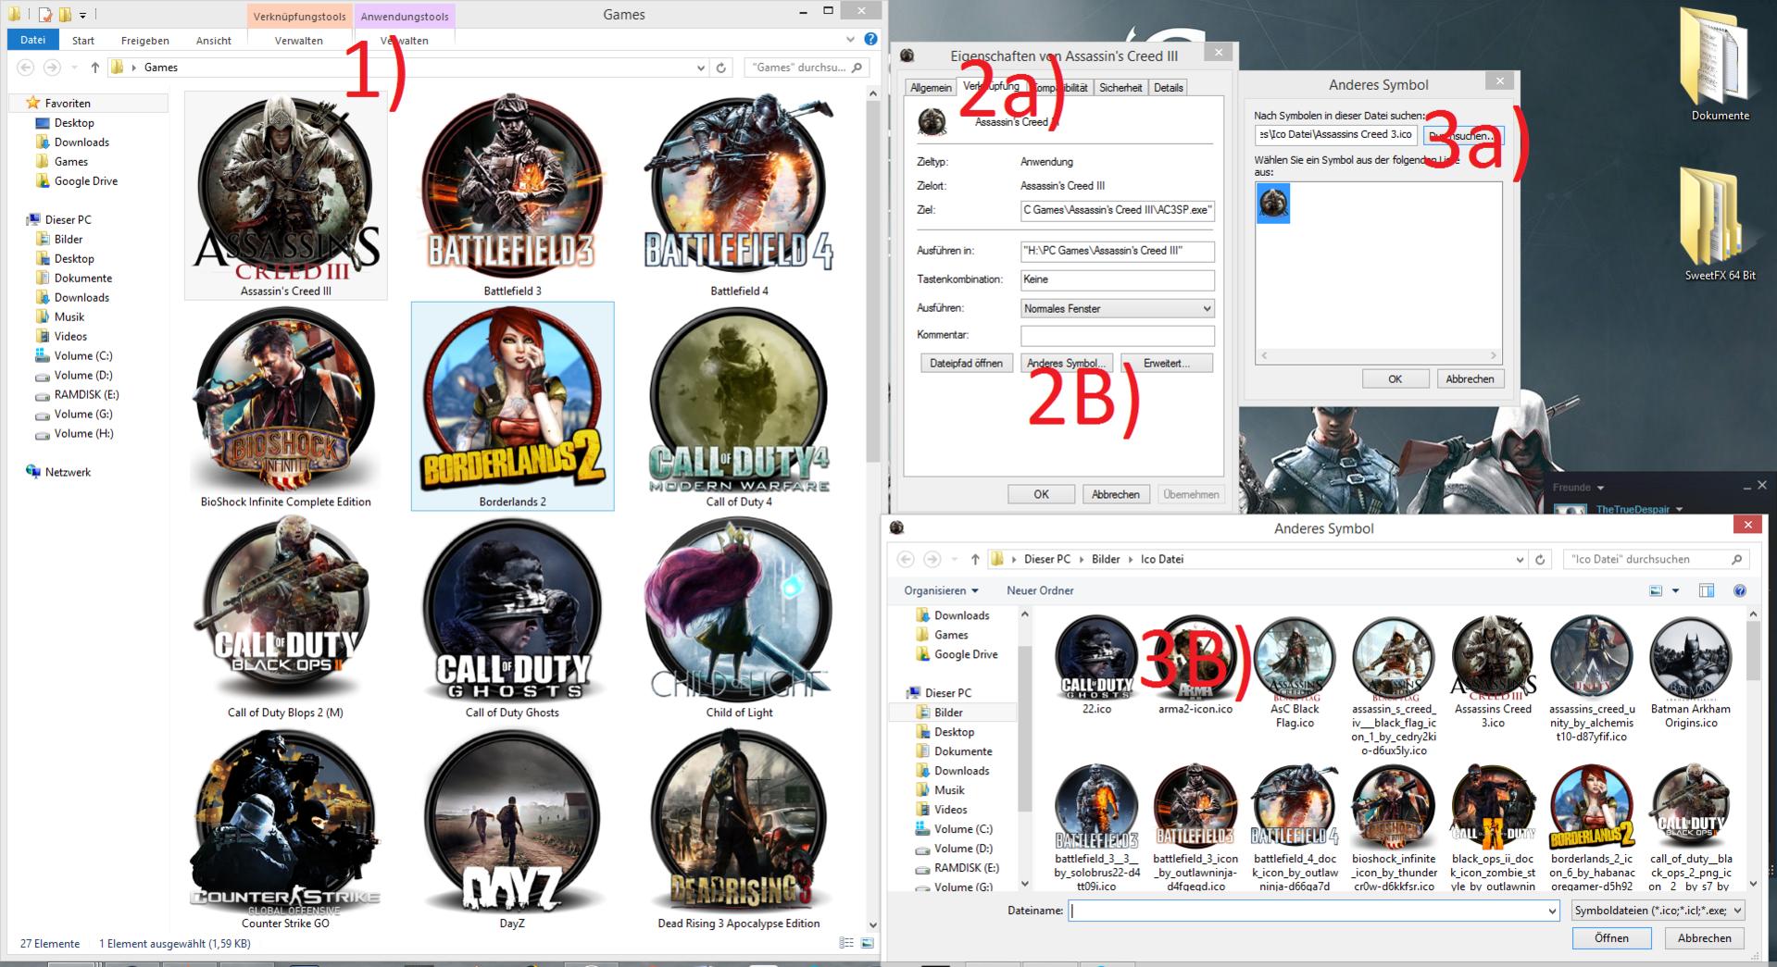Select the Call of Duty Ghosts icon
The image size is (1777, 967).
(x=512, y=617)
